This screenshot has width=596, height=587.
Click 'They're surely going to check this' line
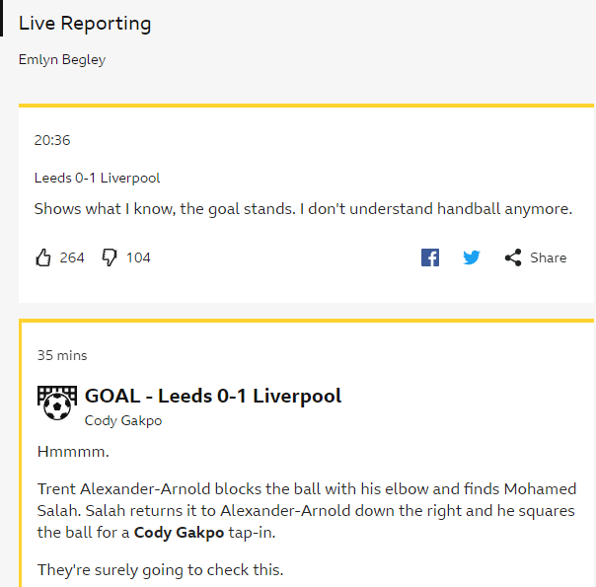pos(161,570)
